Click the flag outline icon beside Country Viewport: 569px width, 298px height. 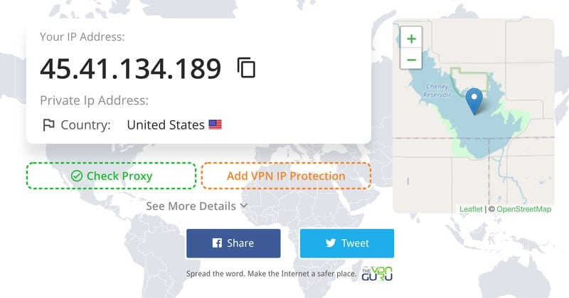pyautogui.click(x=48, y=125)
